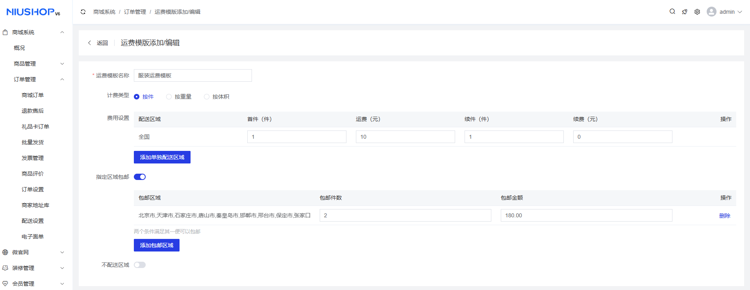Click the back arrow next to 返回
This screenshot has width=750, height=290.
pyautogui.click(x=89, y=43)
